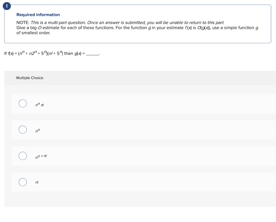The width and height of the screenshot is (276, 222).
Task: Click the question text containing f(x)
Action: [x=51, y=53]
